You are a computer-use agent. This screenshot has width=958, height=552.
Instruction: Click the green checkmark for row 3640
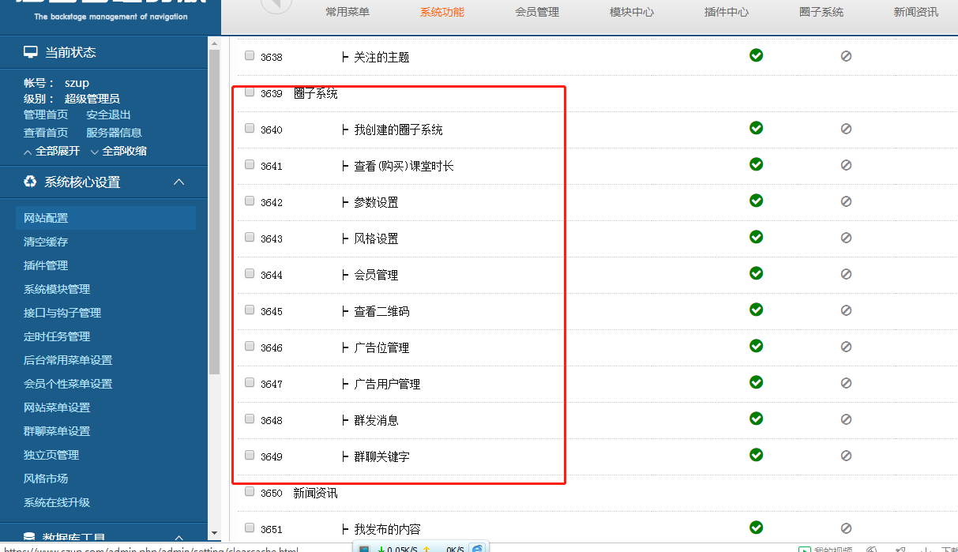(756, 128)
